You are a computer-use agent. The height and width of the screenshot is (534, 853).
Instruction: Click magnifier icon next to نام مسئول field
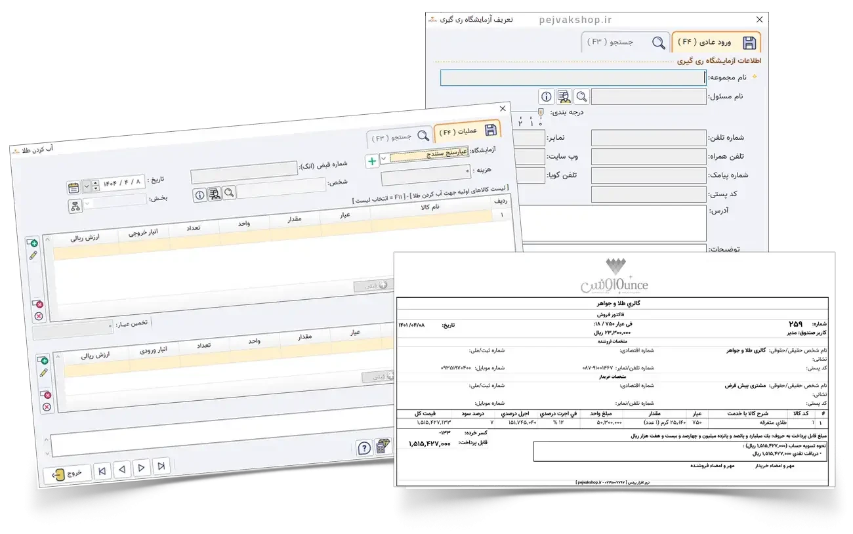pos(581,97)
